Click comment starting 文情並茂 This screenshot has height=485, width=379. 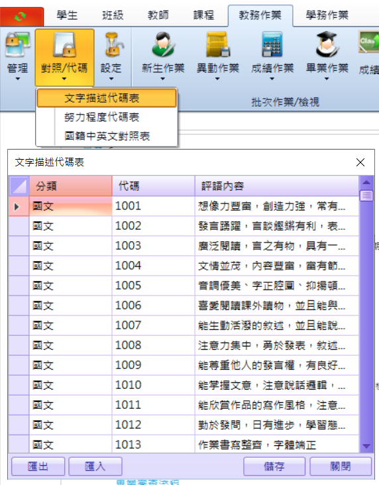point(277,266)
